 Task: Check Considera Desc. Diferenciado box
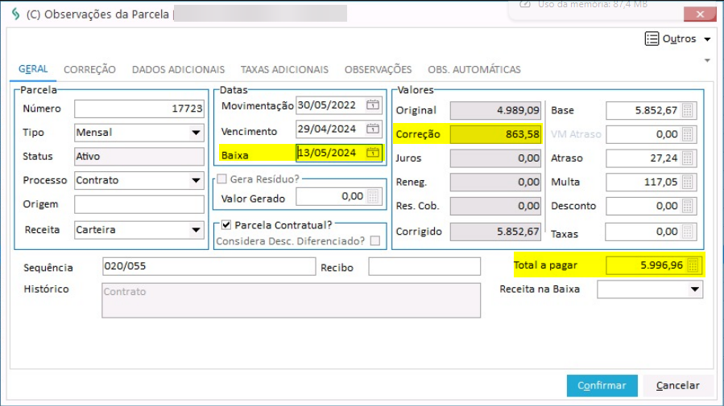(375, 241)
